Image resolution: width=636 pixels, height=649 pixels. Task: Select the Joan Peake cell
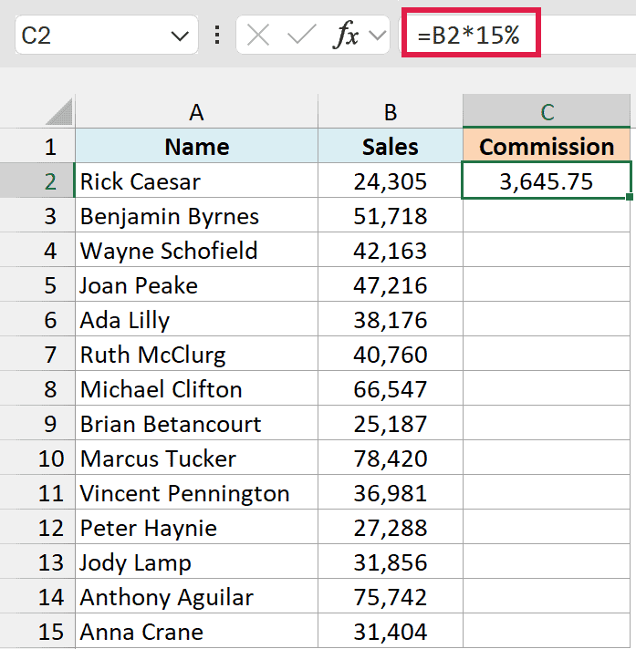click(196, 284)
